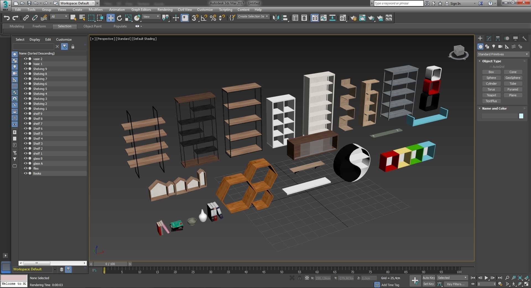Hide the vase 2 object

(26, 59)
